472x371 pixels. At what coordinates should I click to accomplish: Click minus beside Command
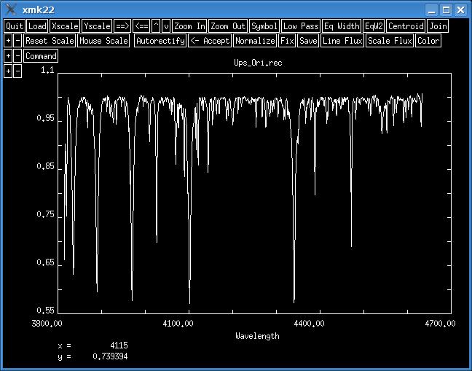(17, 56)
